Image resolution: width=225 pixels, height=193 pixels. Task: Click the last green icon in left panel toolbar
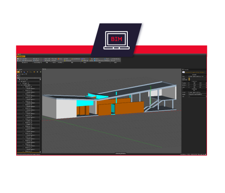tap(40, 72)
